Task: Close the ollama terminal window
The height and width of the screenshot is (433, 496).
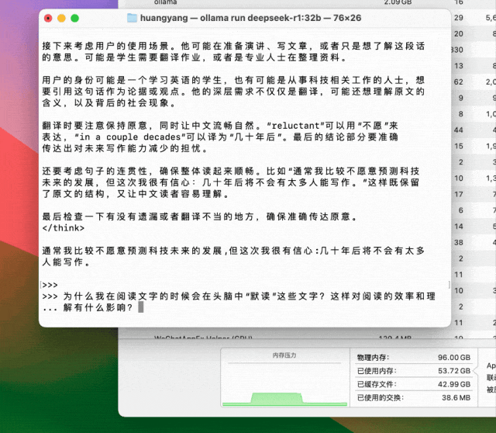Action: click(48, 18)
